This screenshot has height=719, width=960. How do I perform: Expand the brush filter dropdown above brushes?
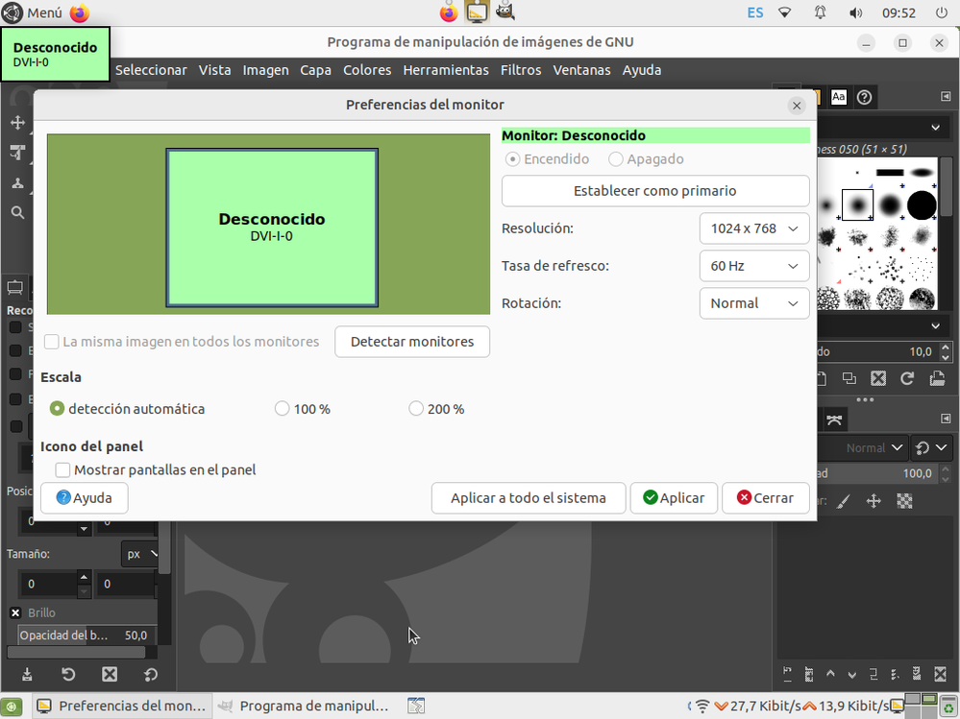coord(935,127)
